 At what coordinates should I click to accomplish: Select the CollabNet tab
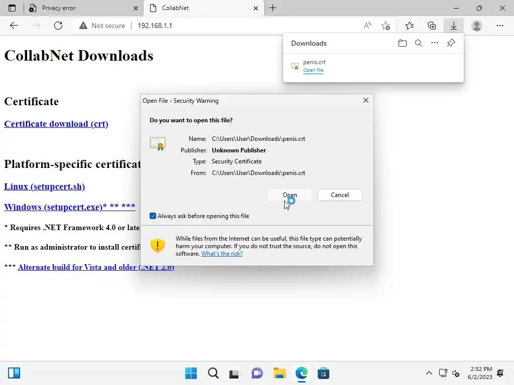pyautogui.click(x=203, y=8)
